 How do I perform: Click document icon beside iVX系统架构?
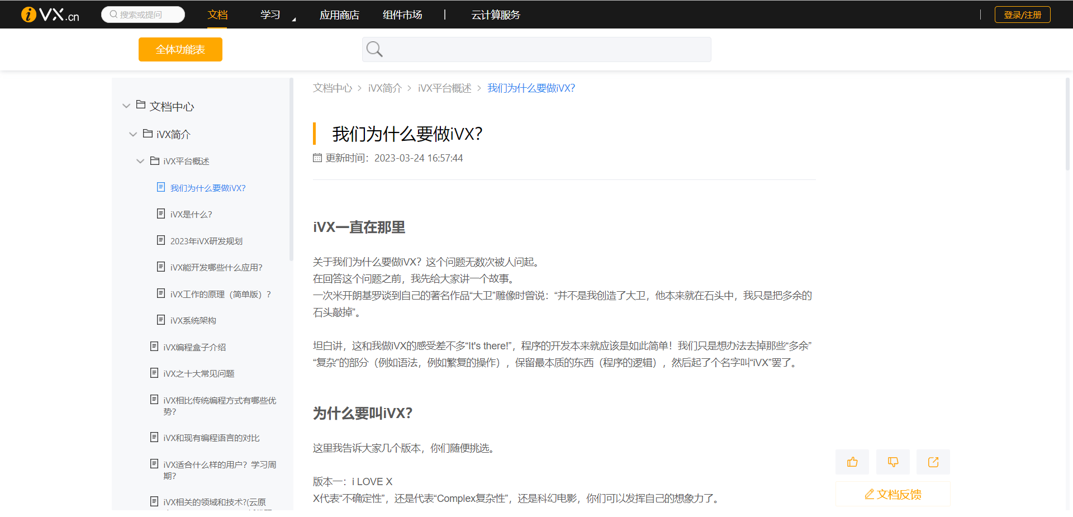(x=161, y=320)
